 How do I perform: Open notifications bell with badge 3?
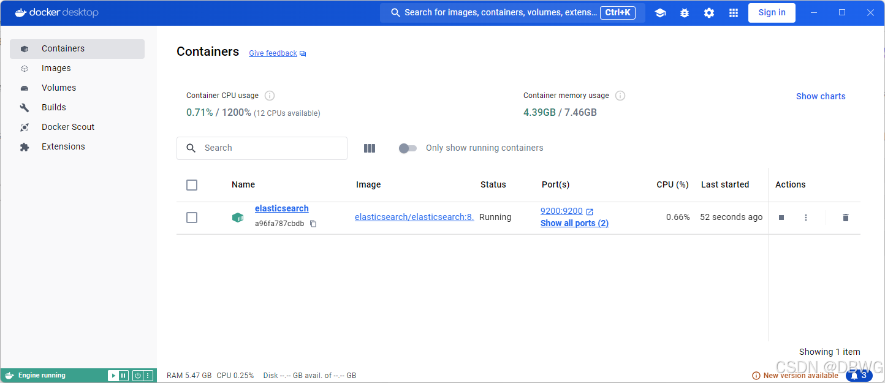pos(859,376)
